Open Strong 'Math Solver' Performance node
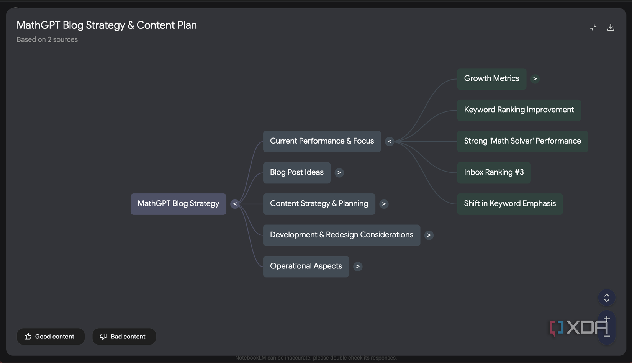The image size is (632, 363). coord(522,141)
